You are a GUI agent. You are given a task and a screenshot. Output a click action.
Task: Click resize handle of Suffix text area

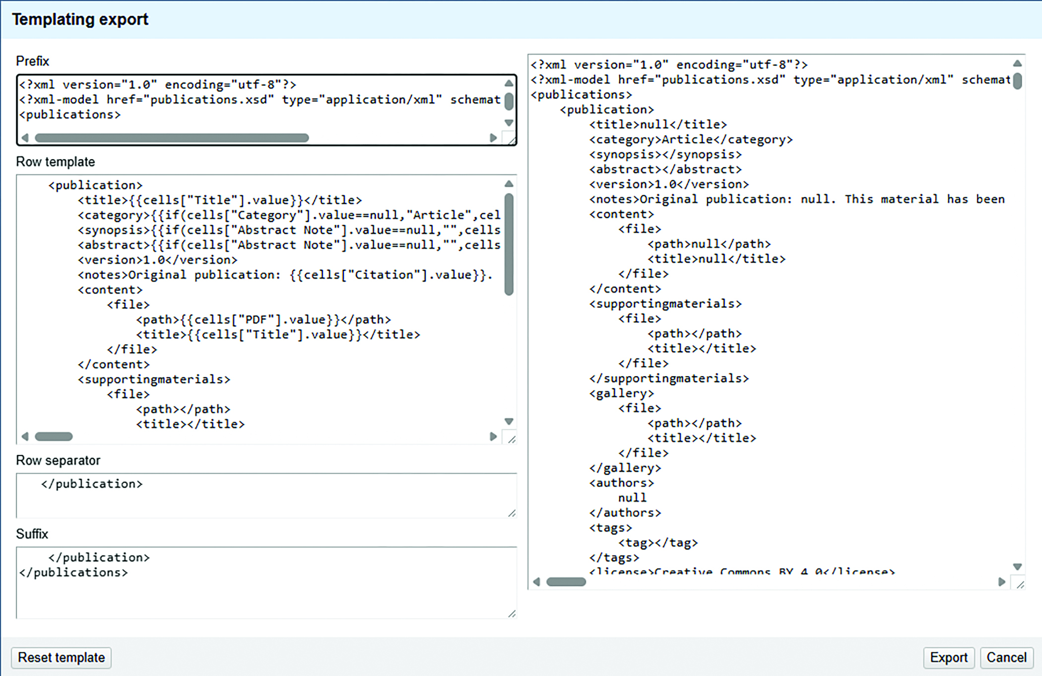[512, 614]
